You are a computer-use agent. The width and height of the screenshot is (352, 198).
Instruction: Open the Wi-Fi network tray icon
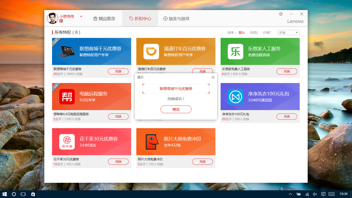coord(307,194)
